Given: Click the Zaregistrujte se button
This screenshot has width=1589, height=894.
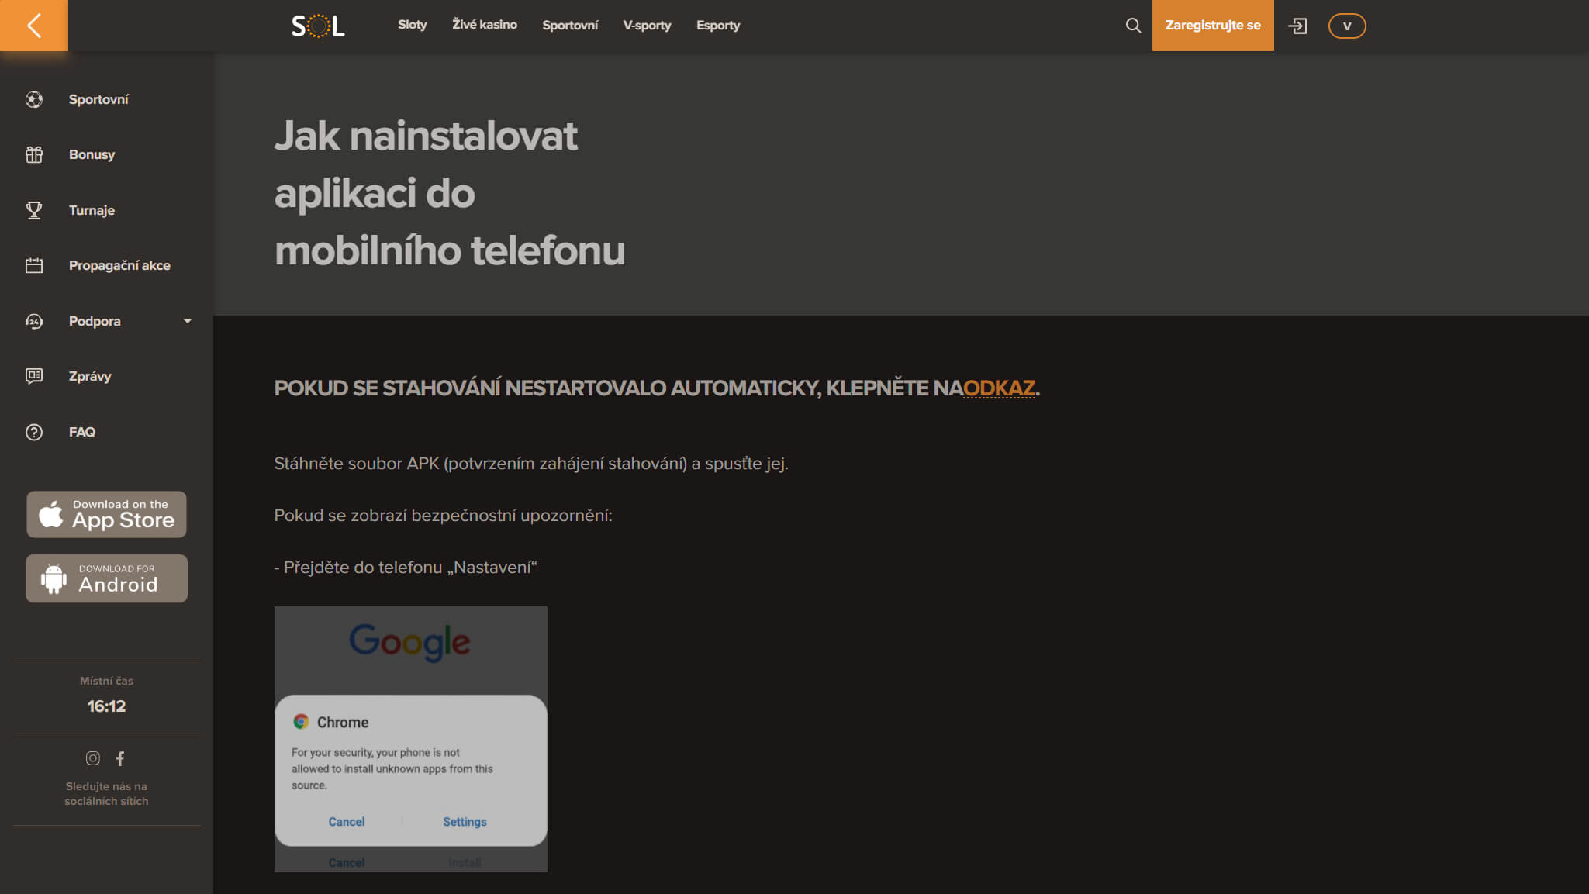Looking at the screenshot, I should (x=1213, y=26).
